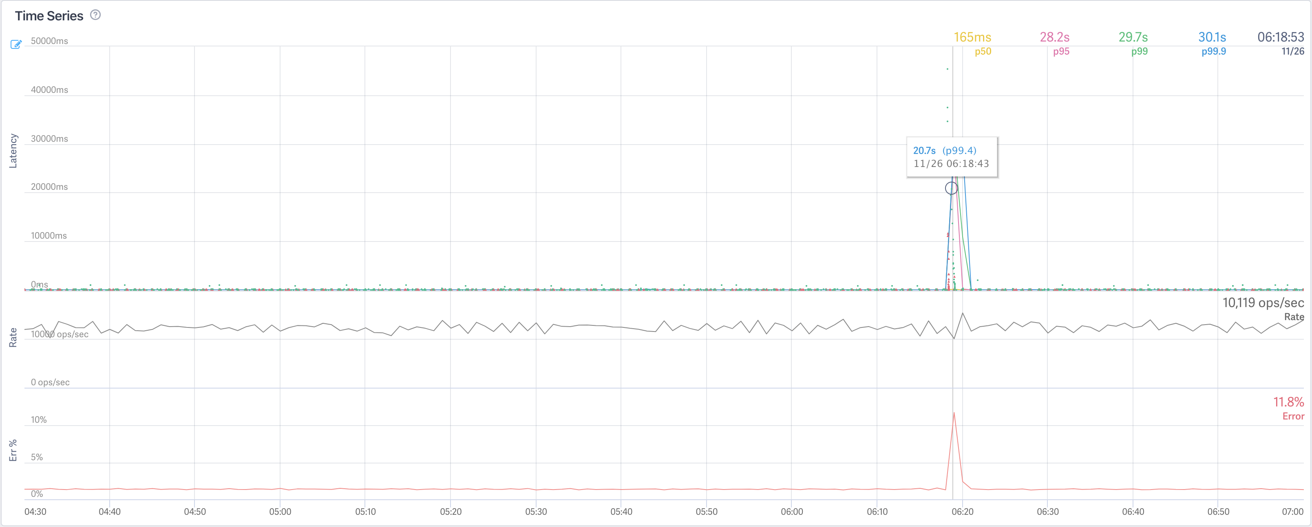This screenshot has height=527, width=1312.
Task: Click the 10000 ops/sec rate axis label
Action: (60, 334)
